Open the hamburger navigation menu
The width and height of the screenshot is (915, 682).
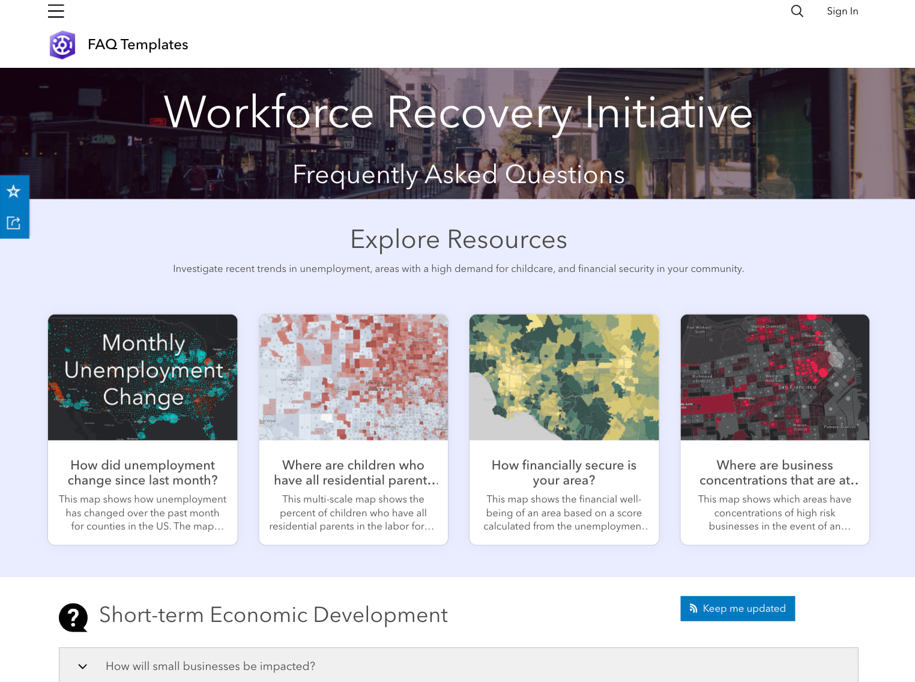(x=56, y=11)
